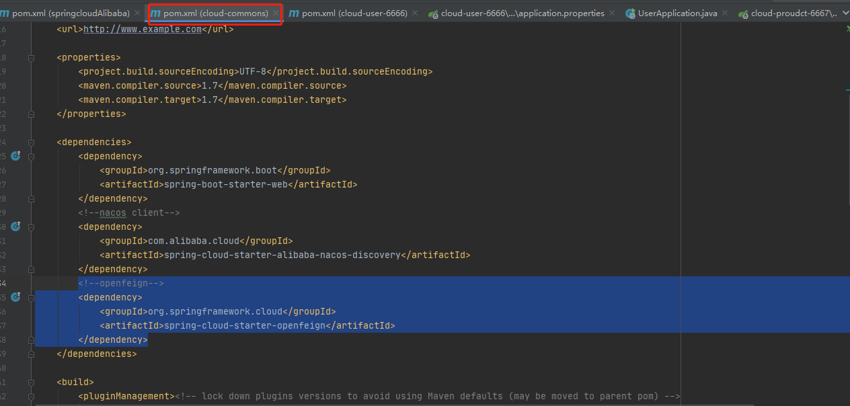Fold the nacos-discovery dependency block

32,227
